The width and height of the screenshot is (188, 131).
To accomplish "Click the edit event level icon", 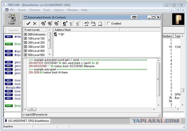I will tap(57, 24).
